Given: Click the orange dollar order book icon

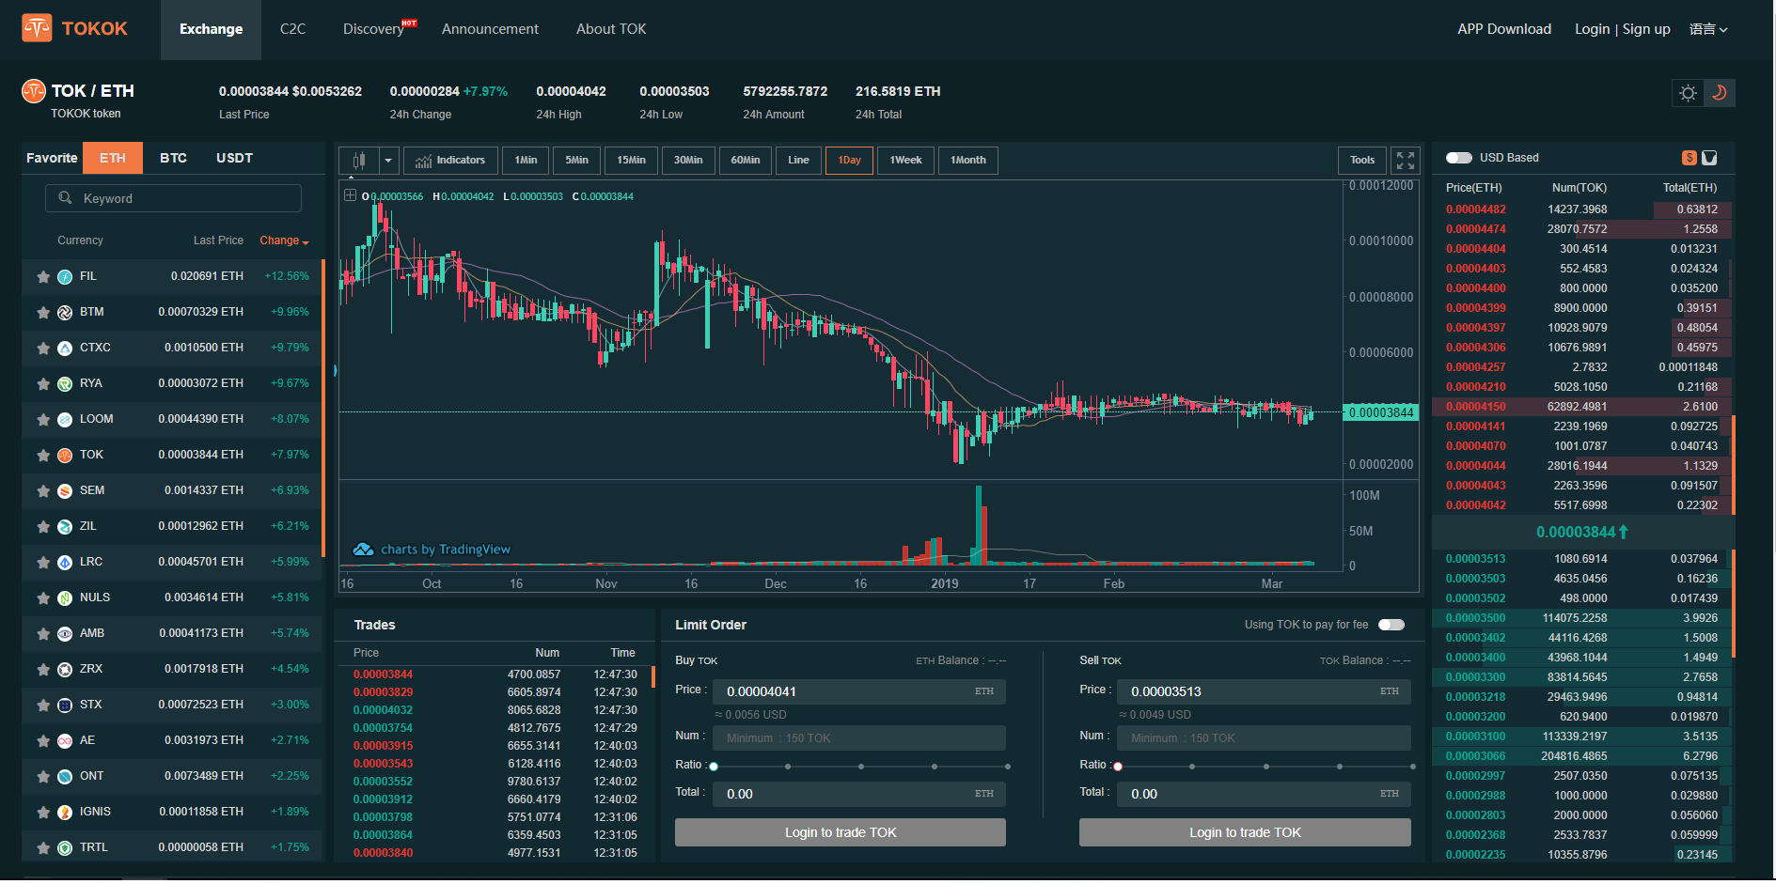Looking at the screenshot, I should (x=1690, y=158).
